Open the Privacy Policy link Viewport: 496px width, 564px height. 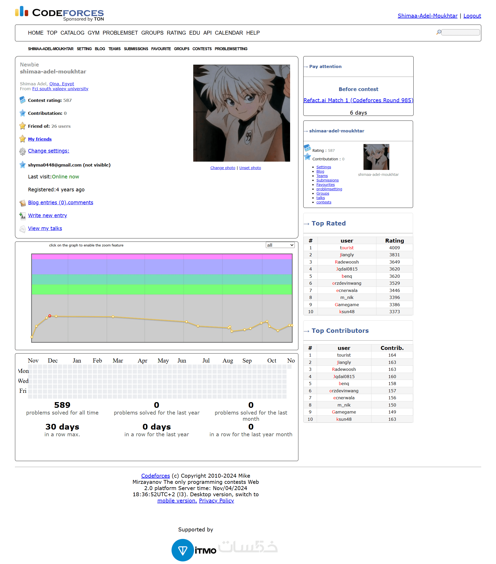click(x=216, y=500)
